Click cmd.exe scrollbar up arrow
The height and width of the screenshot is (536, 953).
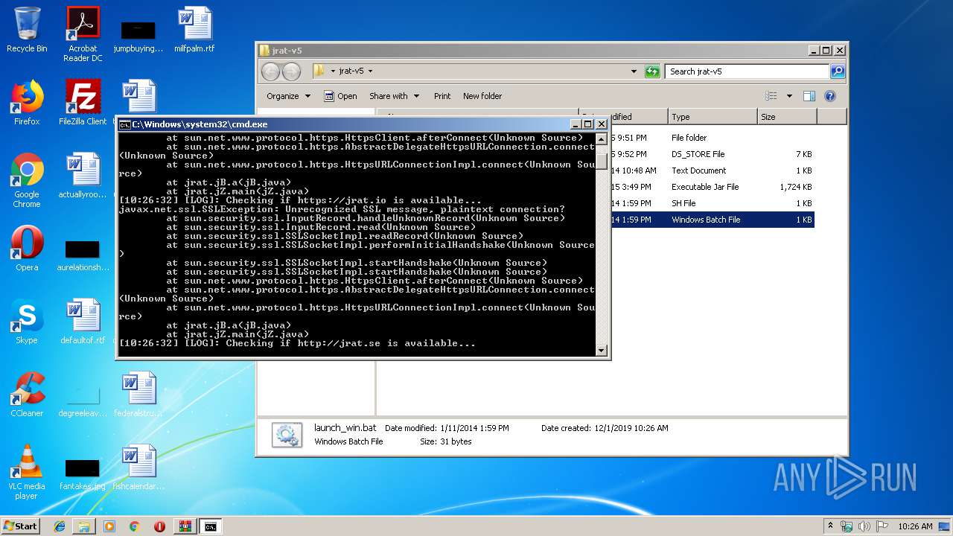602,138
